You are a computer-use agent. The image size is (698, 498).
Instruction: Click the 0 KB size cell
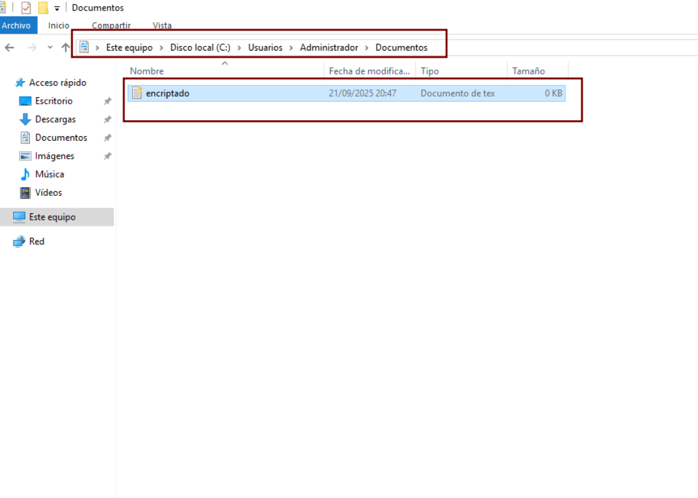(x=553, y=93)
